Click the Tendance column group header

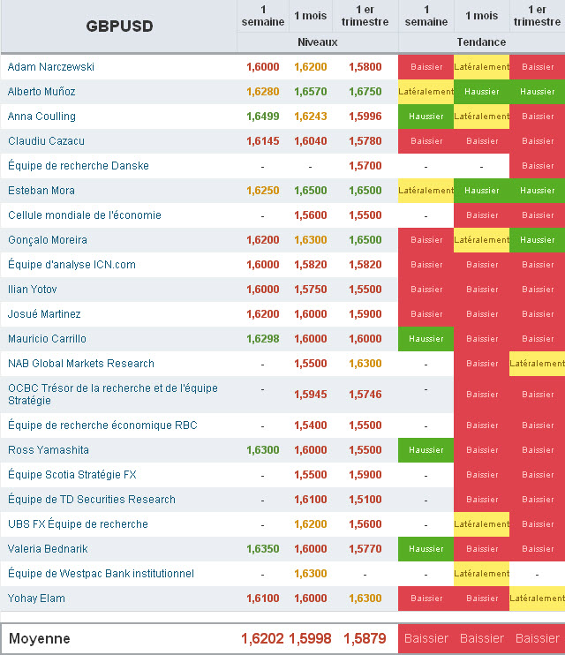click(481, 42)
